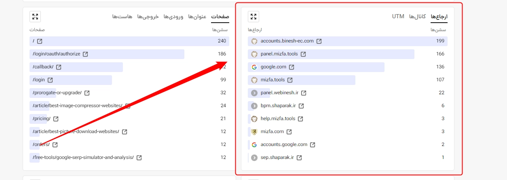Open external link icon for /pricing/
Screen dimensions: 507x180
(x=56, y=119)
